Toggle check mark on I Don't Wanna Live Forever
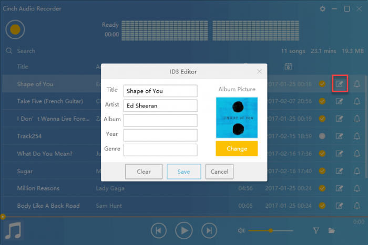The image size is (368, 245). [x=322, y=119]
